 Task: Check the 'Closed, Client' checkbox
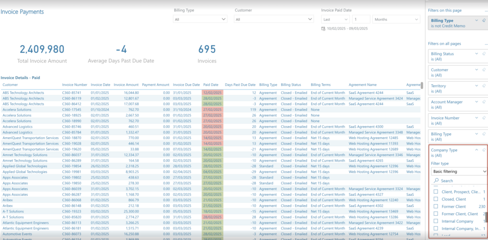436,199
